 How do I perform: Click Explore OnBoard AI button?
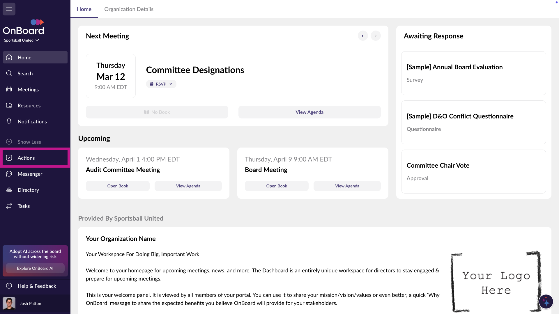click(35, 268)
